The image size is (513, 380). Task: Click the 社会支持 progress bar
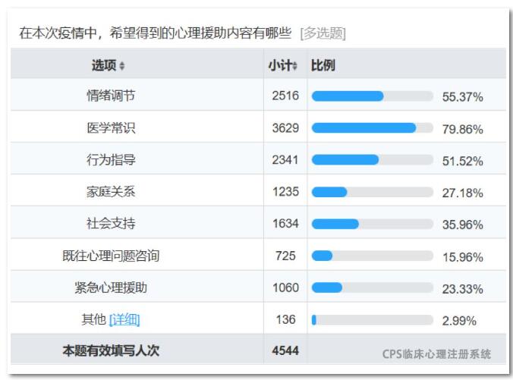pyautogui.click(x=373, y=224)
